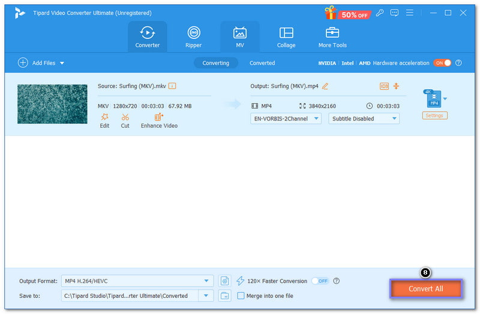
Task: Click the Surfing video thumbnail
Action: 52,104
